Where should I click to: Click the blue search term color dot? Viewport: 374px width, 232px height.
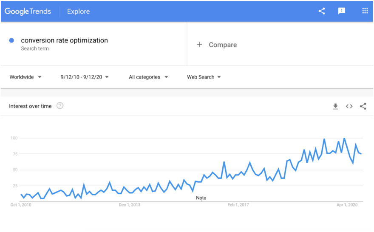click(11, 40)
